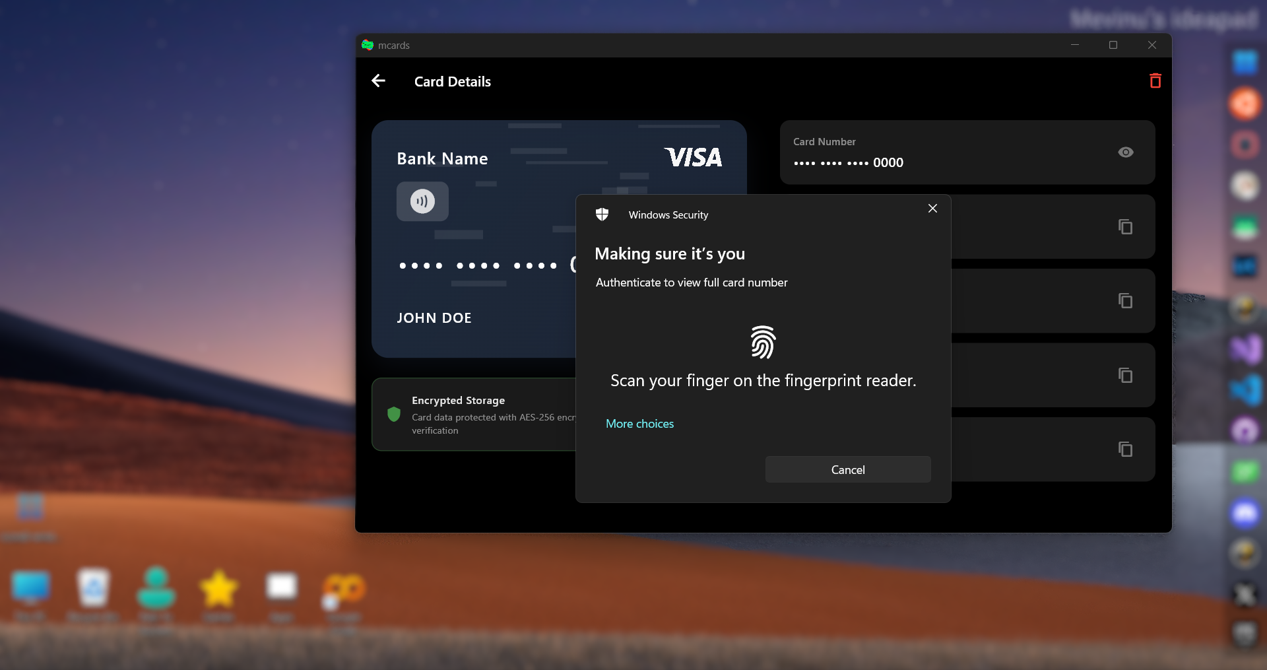Click the mcards icon in the title bar
The width and height of the screenshot is (1267, 670).
[368, 45]
